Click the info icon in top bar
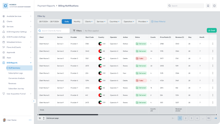The image size is (220, 124). 214,6
